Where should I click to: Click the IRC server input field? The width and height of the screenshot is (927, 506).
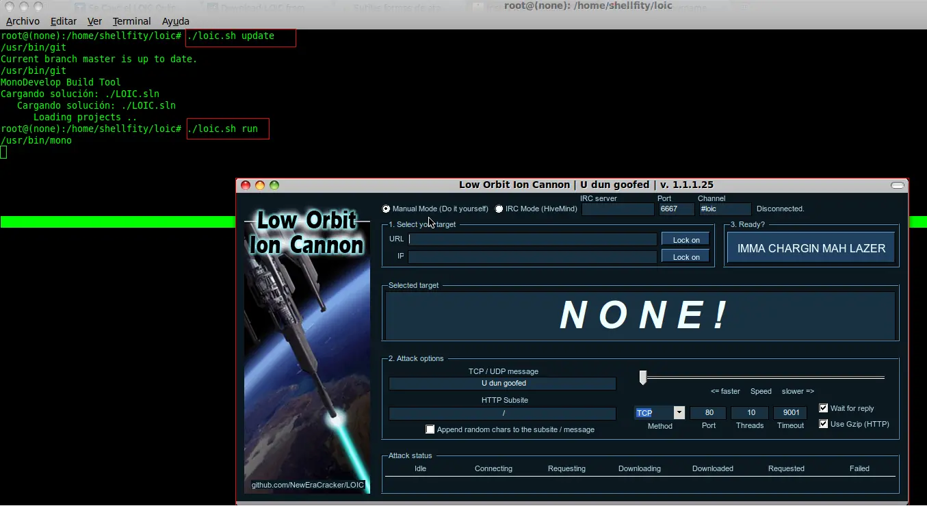tap(618, 209)
